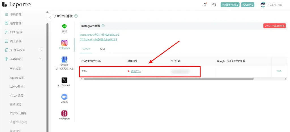Open 予約管理 in the sidebar
The width and height of the screenshot is (290, 132).
point(16,14)
